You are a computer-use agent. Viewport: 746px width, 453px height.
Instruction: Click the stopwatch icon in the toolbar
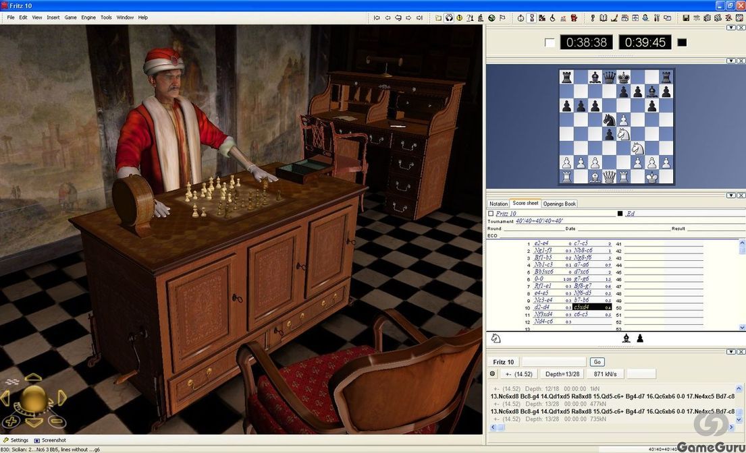(521, 18)
